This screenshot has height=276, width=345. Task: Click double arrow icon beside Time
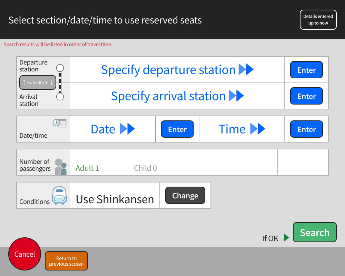pos(258,129)
